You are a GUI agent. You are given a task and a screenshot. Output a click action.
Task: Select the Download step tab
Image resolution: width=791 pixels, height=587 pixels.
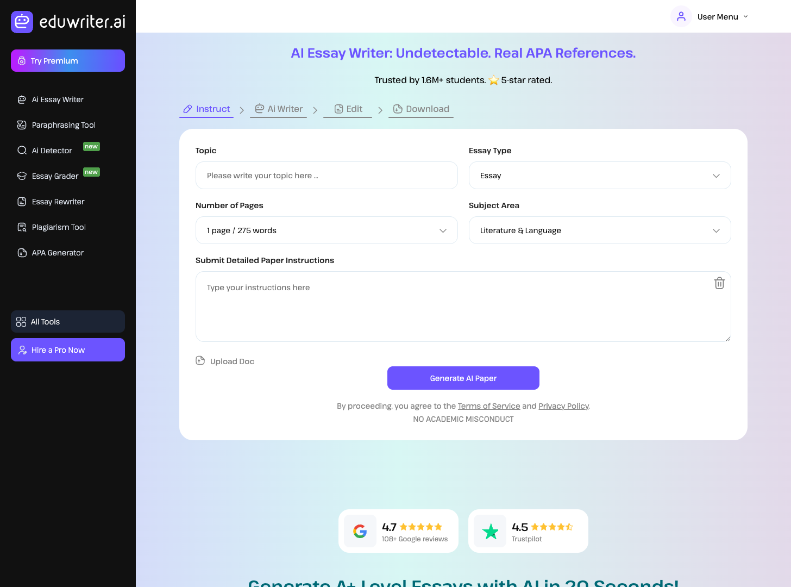pos(421,109)
